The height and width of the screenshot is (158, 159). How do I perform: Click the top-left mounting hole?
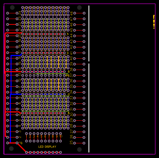[x=12, y=7]
